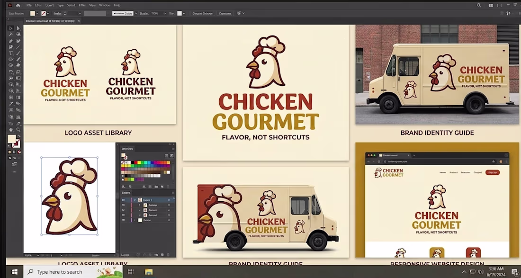Hide the top selected layer's eye icon
The width and height of the screenshot is (521, 278).
124,200
